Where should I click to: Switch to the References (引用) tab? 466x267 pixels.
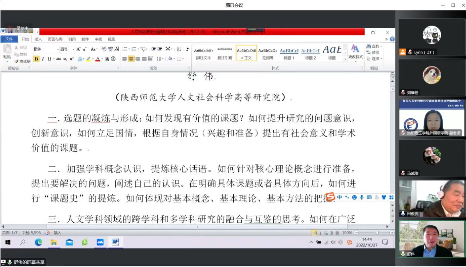(72, 39)
